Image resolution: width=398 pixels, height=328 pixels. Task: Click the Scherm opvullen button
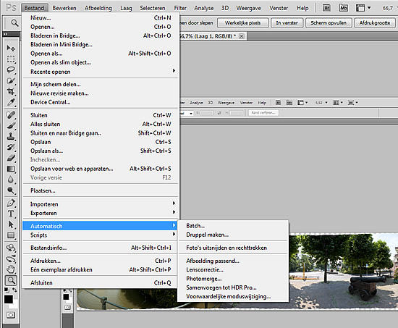[329, 23]
